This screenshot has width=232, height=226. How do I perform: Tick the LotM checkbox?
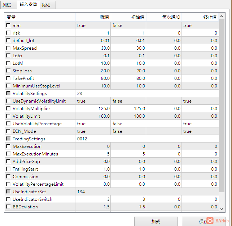(x=8, y=63)
